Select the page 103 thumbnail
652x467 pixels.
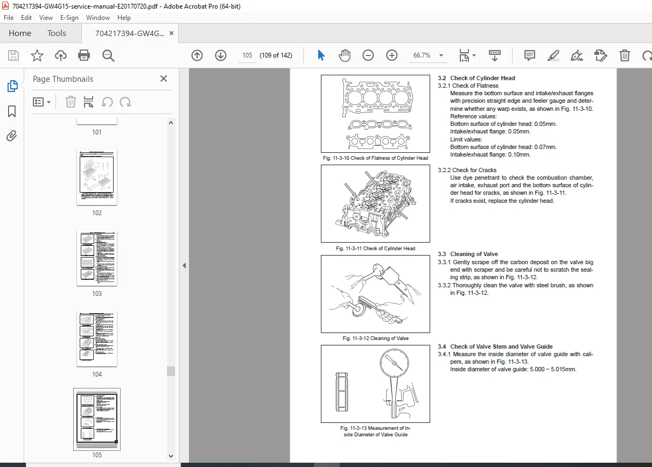point(97,258)
